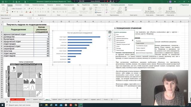Open the number format dropdown
Image resolution: width=191 pixels, height=107 pixels.
pos(66,9)
